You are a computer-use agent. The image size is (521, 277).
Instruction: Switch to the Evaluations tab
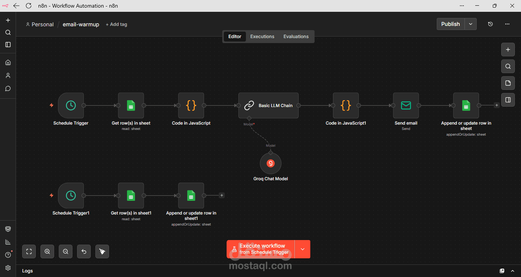point(296,37)
